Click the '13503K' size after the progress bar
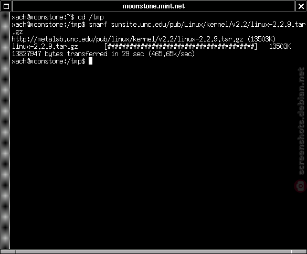 pos(280,47)
